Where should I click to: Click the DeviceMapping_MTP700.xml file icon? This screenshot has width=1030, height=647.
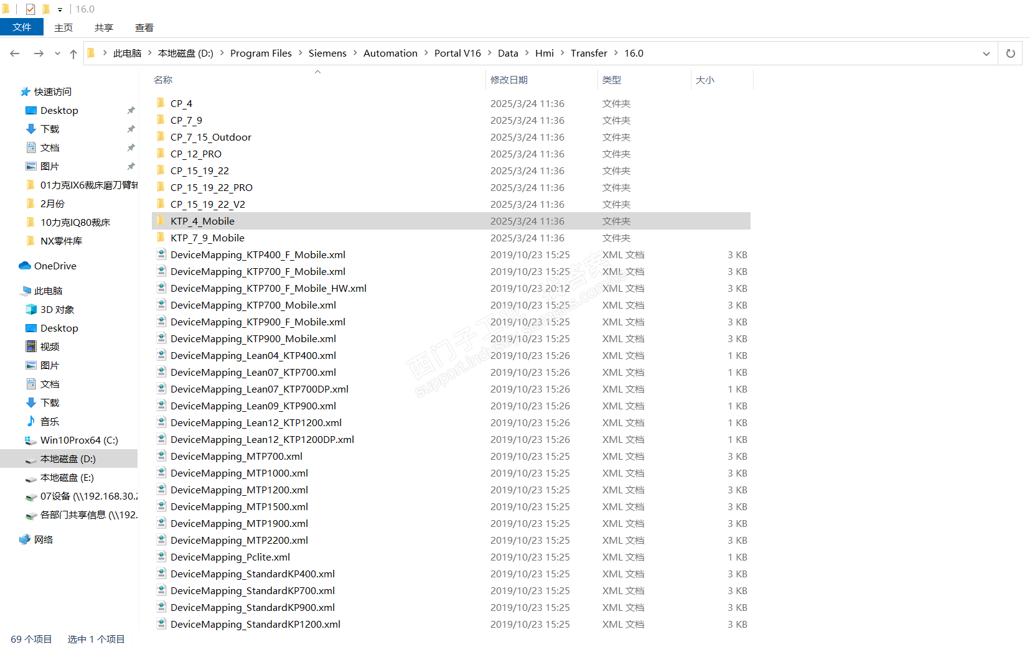click(161, 456)
